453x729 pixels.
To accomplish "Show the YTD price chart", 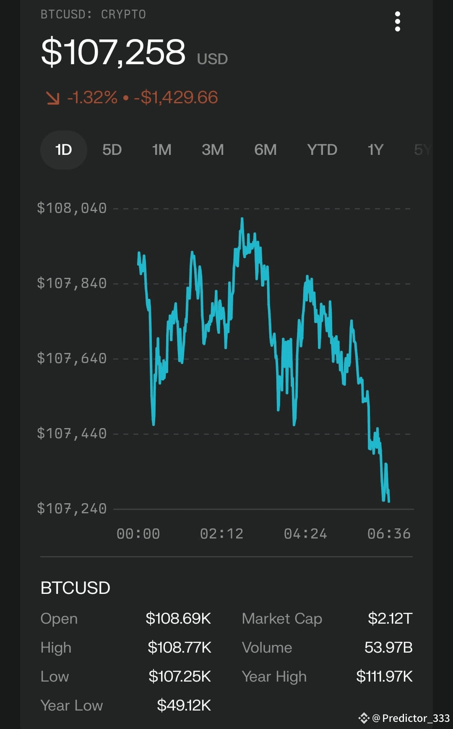I will [x=322, y=150].
